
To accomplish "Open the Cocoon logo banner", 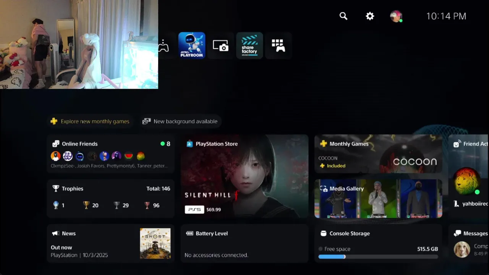I will pyautogui.click(x=415, y=161).
